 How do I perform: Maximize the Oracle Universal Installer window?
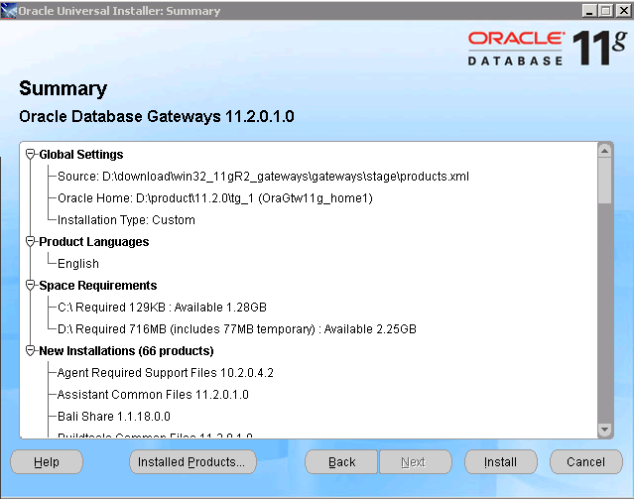click(606, 11)
